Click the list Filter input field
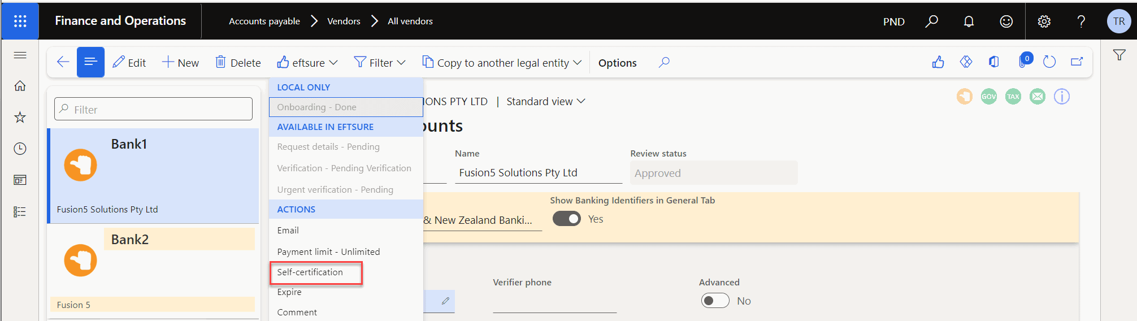The height and width of the screenshot is (321, 1137). point(153,109)
